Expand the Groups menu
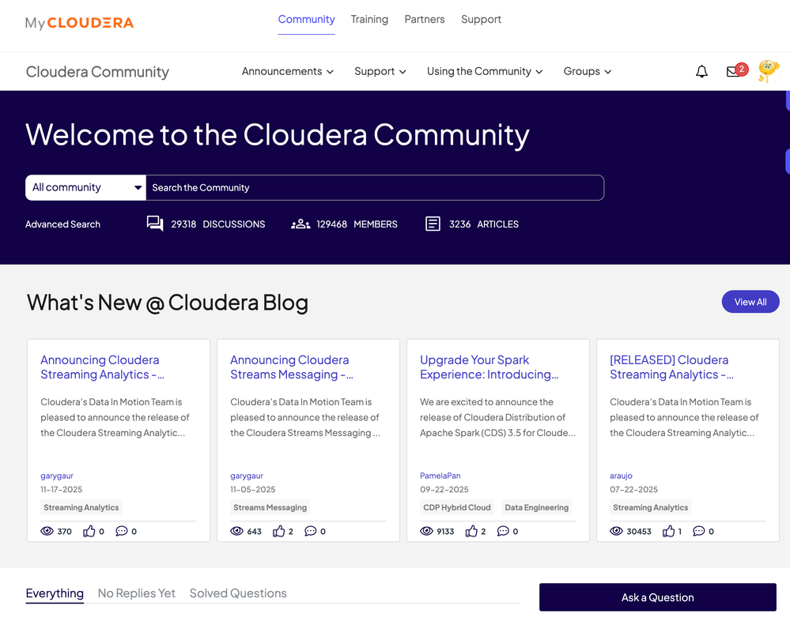 click(x=588, y=71)
